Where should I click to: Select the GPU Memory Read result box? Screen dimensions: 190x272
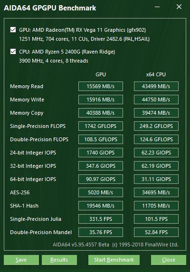pyautogui.click(x=101, y=86)
